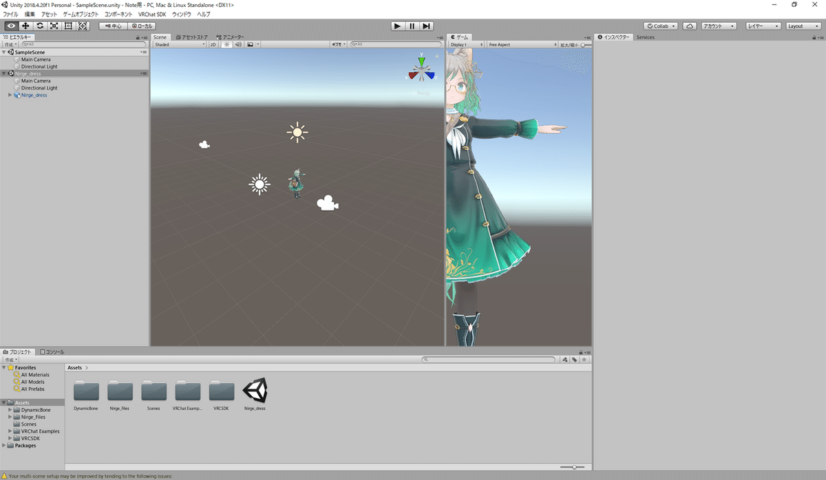Screen dimensions: 826x480
Task: Collapse SampleScene in hierarchy
Action: tap(4, 52)
